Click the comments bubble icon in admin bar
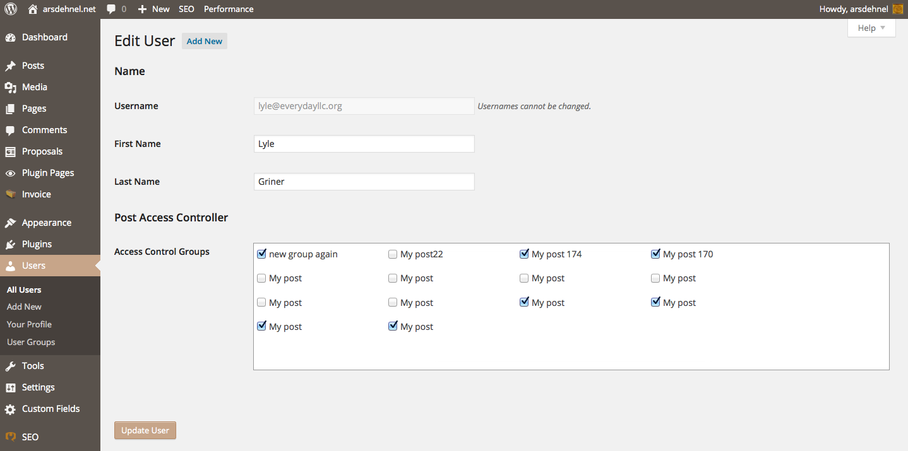The image size is (908, 451). coord(111,9)
